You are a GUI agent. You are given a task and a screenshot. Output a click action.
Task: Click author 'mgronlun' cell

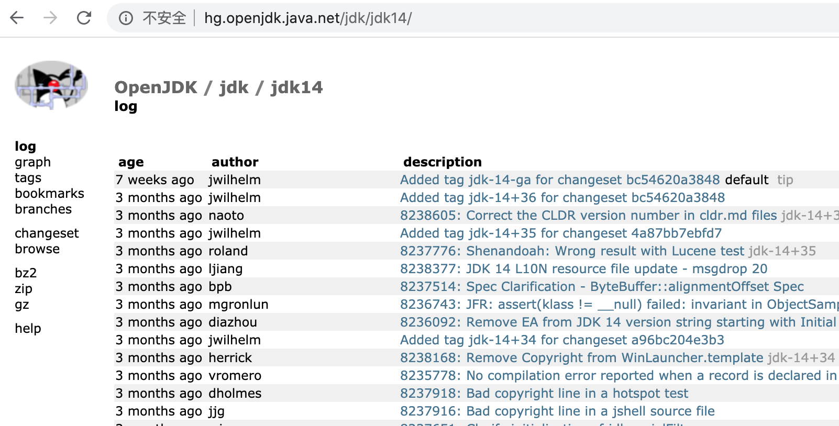[x=239, y=305]
